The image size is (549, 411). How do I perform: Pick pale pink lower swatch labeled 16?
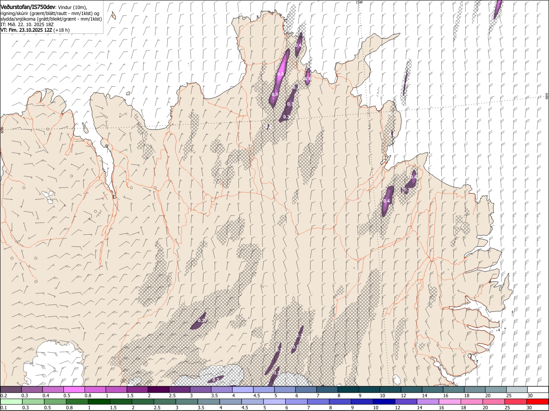tap(449, 402)
